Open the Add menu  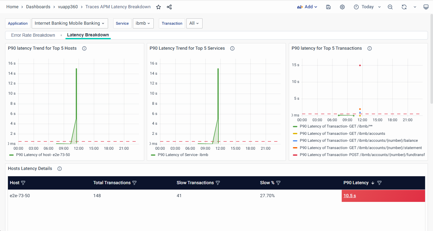(x=307, y=7)
